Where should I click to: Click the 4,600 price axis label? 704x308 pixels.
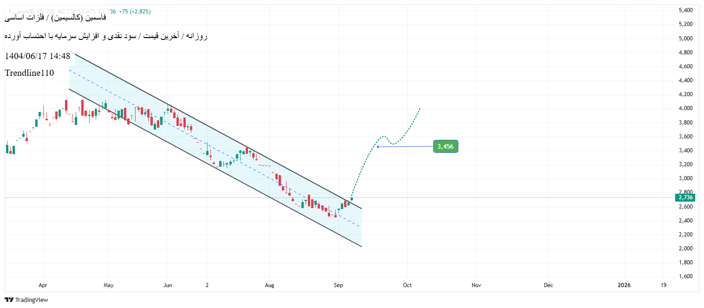685,66
